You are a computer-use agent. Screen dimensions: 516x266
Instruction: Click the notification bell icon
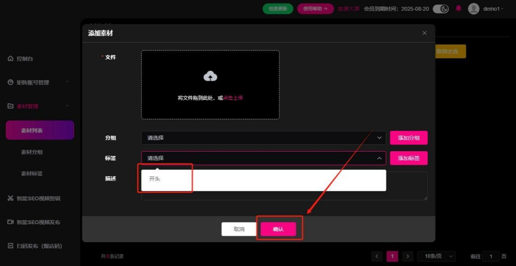(459, 9)
